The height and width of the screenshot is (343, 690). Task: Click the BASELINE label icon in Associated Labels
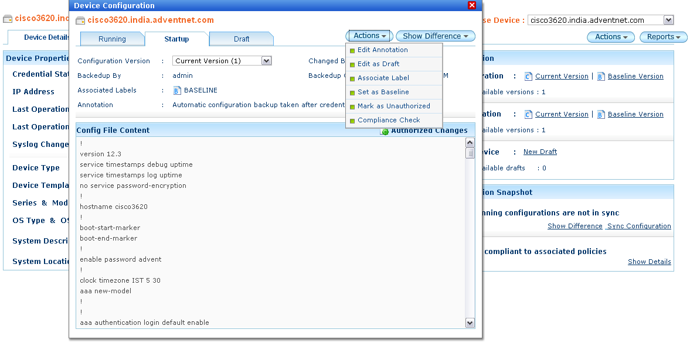pos(177,90)
